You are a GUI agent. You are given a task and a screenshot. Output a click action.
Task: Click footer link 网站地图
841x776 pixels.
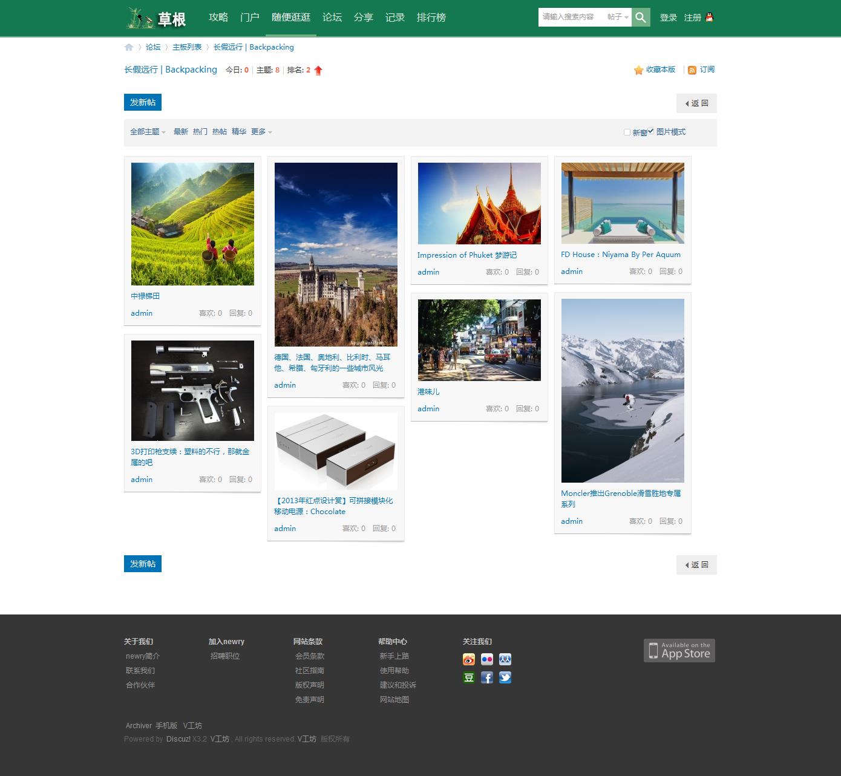394,700
